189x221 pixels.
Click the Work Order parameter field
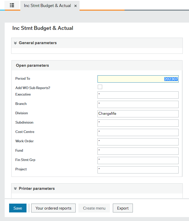click(x=138, y=142)
